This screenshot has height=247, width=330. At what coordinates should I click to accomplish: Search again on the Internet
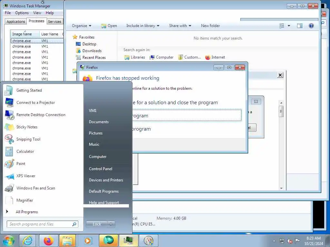point(215,57)
